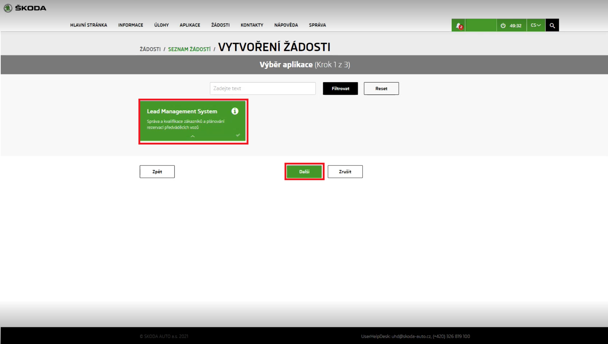
Task: Open the ŽÁDOSTI menu item
Action: pos(220,25)
